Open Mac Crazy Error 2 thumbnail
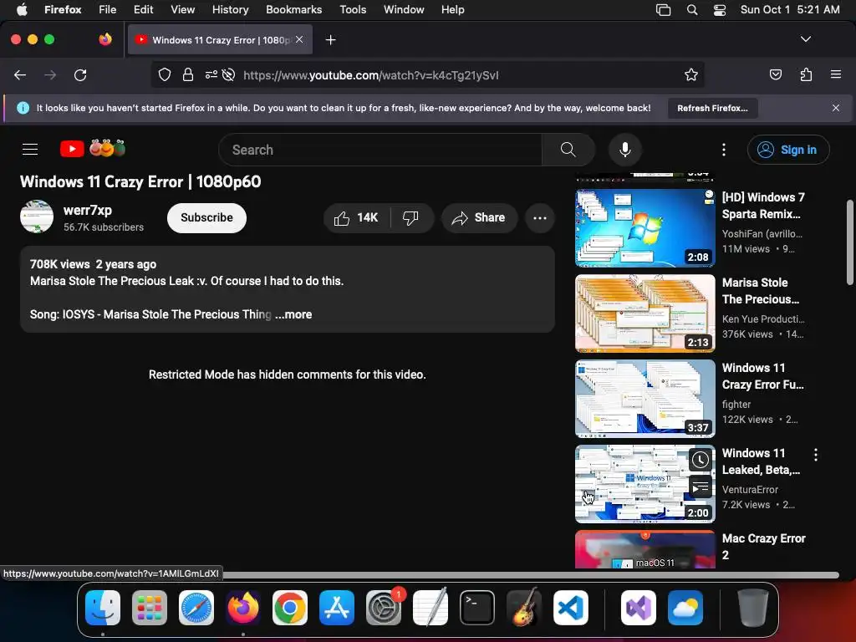Image resolution: width=856 pixels, height=642 pixels. tap(645, 549)
